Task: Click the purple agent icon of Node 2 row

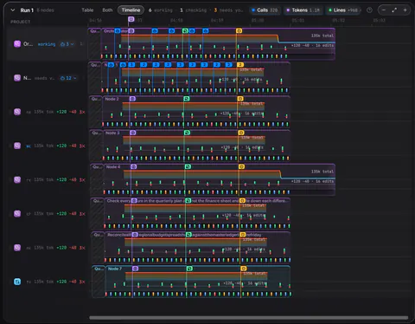Action: 17,112
